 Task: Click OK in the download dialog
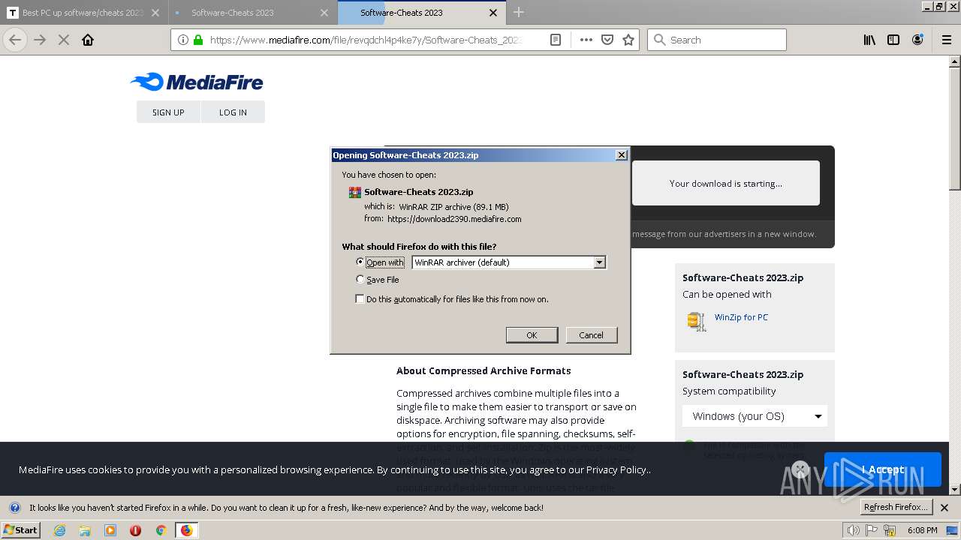532,334
